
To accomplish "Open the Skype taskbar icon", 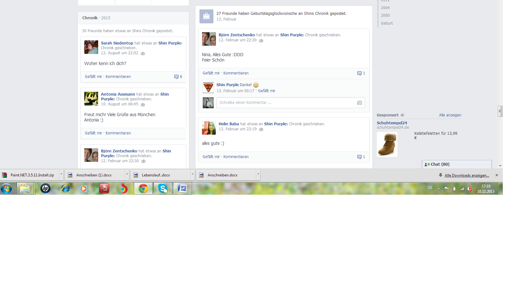I will (x=163, y=189).
